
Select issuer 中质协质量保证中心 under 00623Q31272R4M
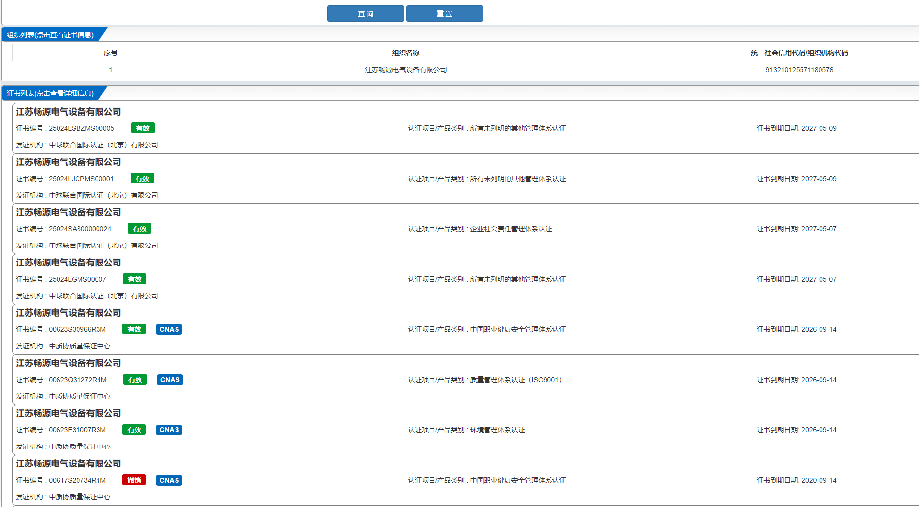[79, 396]
